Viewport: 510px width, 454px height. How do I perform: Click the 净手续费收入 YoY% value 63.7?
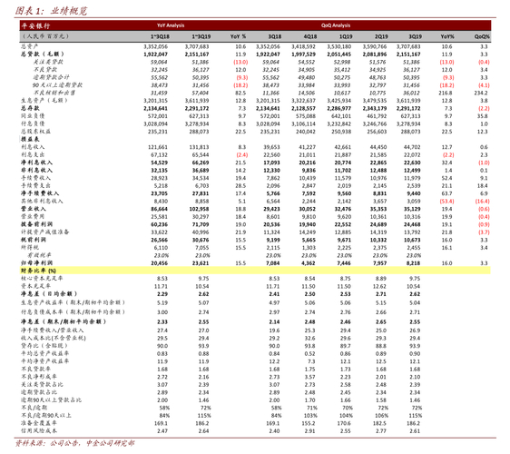click(446, 193)
